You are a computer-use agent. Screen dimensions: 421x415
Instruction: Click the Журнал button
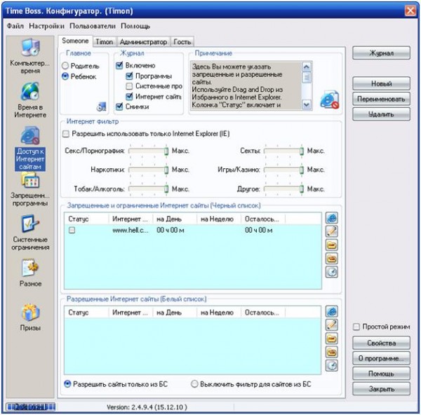381,53
